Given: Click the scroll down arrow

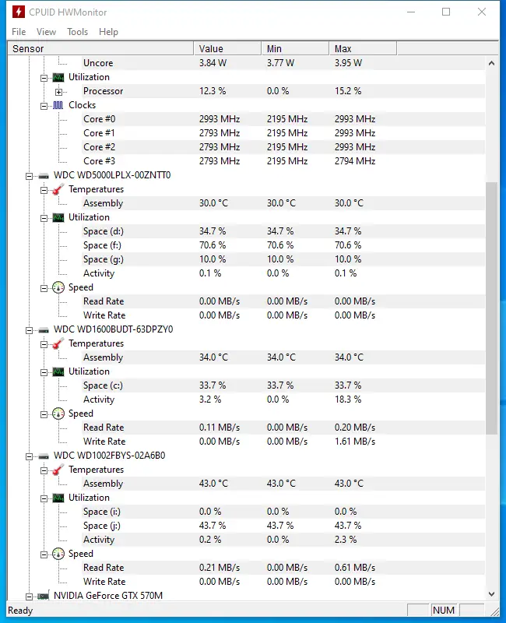Looking at the screenshot, I should 491,595.
